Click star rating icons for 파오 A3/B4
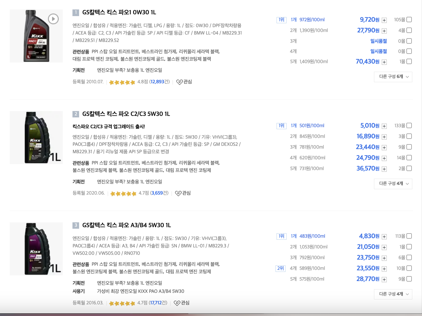The image size is (422, 316). tap(122, 303)
